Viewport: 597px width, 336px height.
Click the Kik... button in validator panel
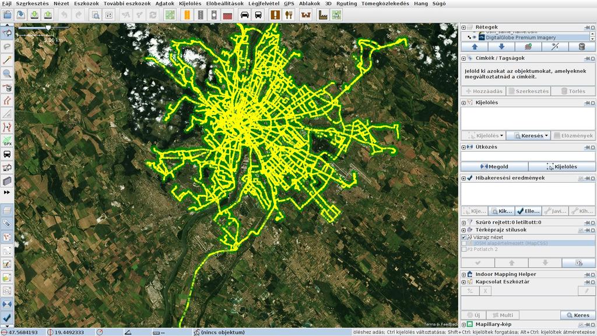pos(501,211)
